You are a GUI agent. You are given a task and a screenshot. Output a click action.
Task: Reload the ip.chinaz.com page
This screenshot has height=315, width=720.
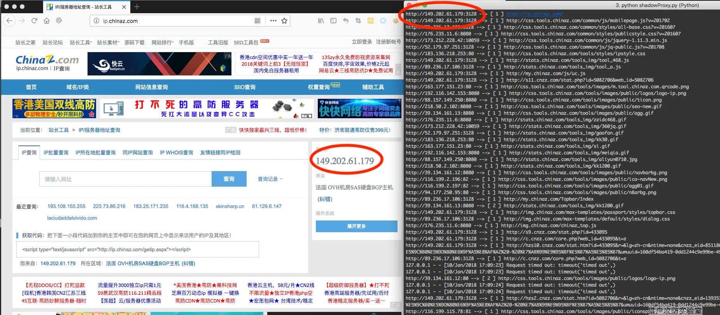34,21
